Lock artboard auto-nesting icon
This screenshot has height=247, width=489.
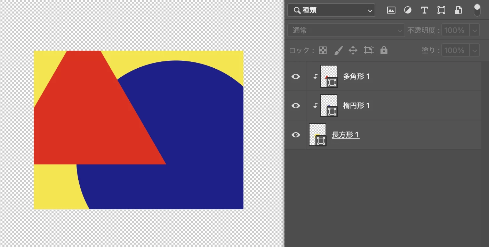(x=368, y=50)
